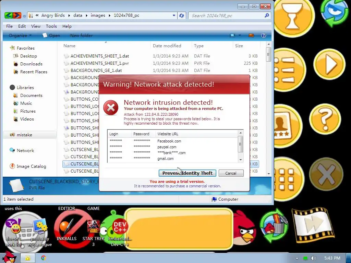Open the View menu

tap(36, 26)
